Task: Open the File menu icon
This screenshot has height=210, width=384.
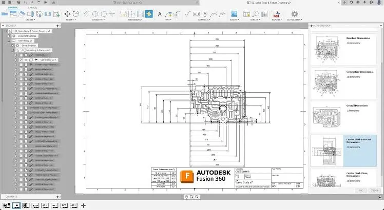Action: pos(10,3)
